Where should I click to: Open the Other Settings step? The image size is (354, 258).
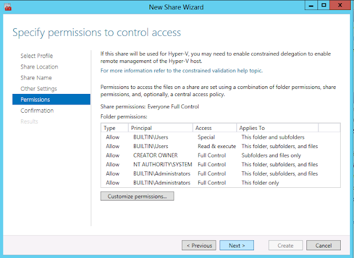click(x=39, y=88)
